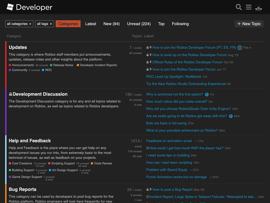Switch to the Following tab
Image resolution: width=270 pixels, height=203 pixels.
[180, 24]
